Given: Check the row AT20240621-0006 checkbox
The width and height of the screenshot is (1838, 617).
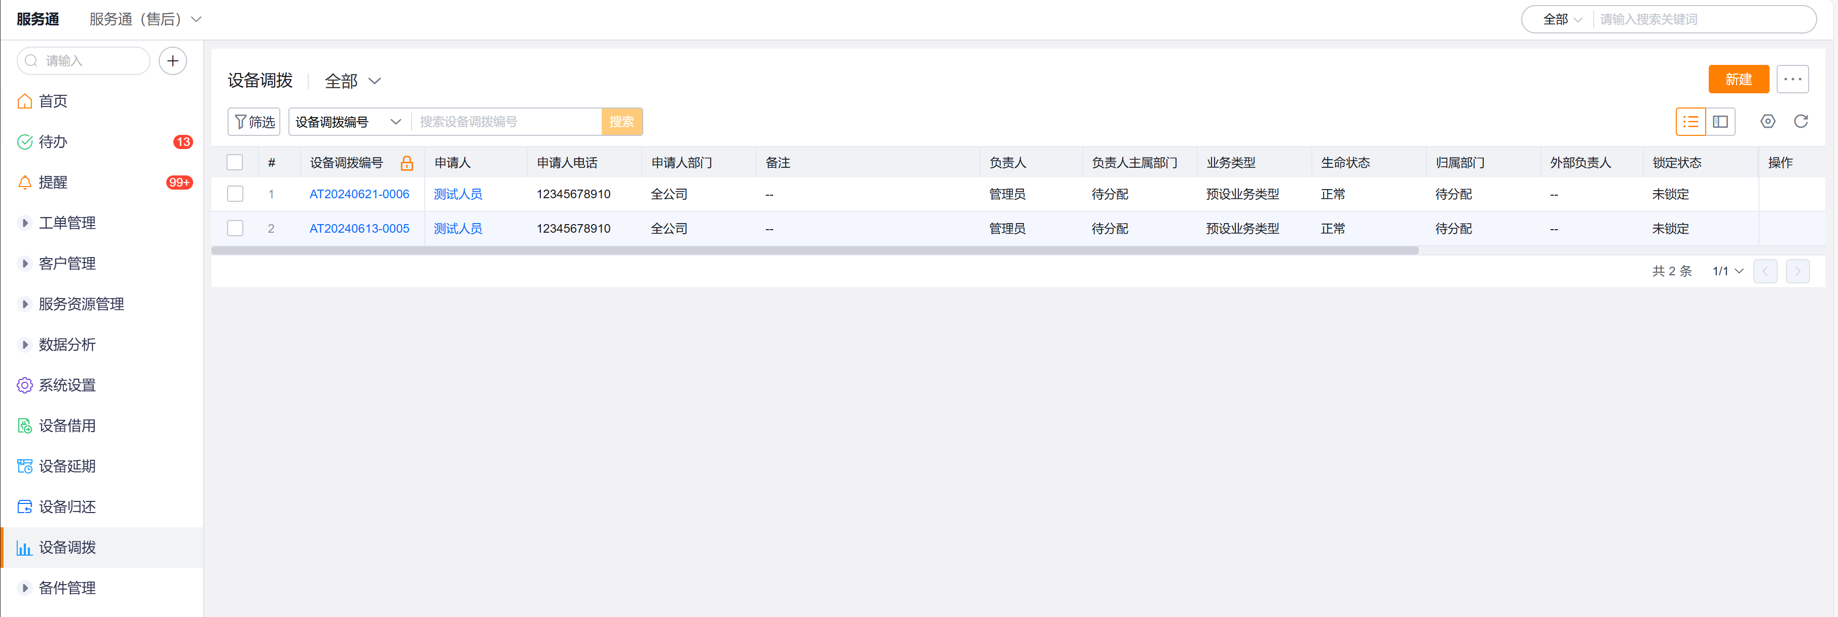Looking at the screenshot, I should (235, 194).
